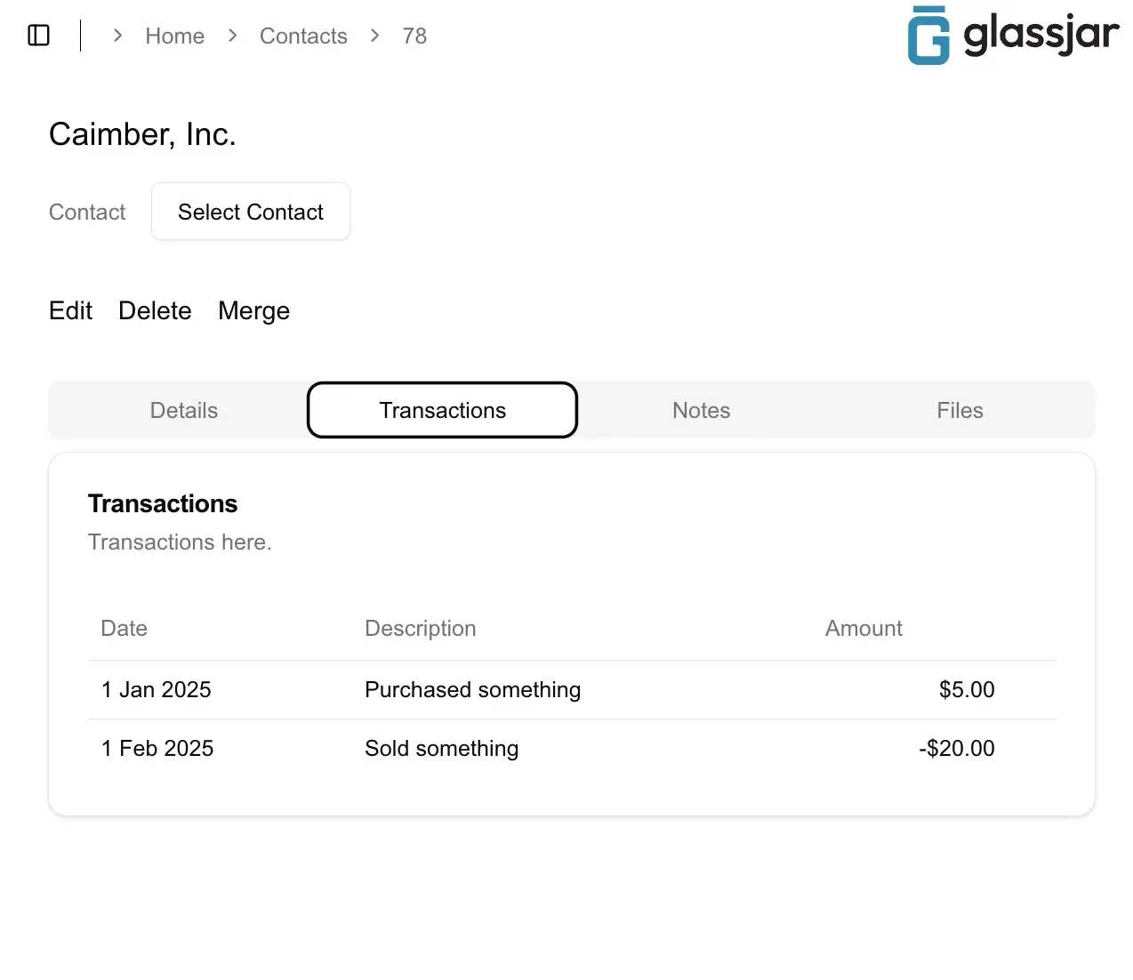Image resolution: width=1133 pixels, height=980 pixels.
Task: Switch to the Files tab
Action: pos(960,410)
